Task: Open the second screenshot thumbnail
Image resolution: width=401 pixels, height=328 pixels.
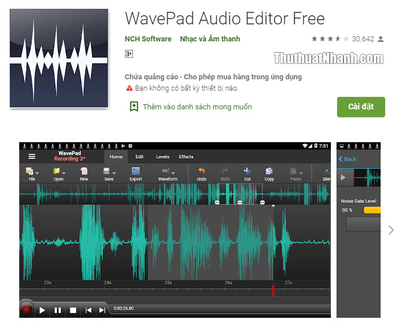Action: (x=359, y=230)
